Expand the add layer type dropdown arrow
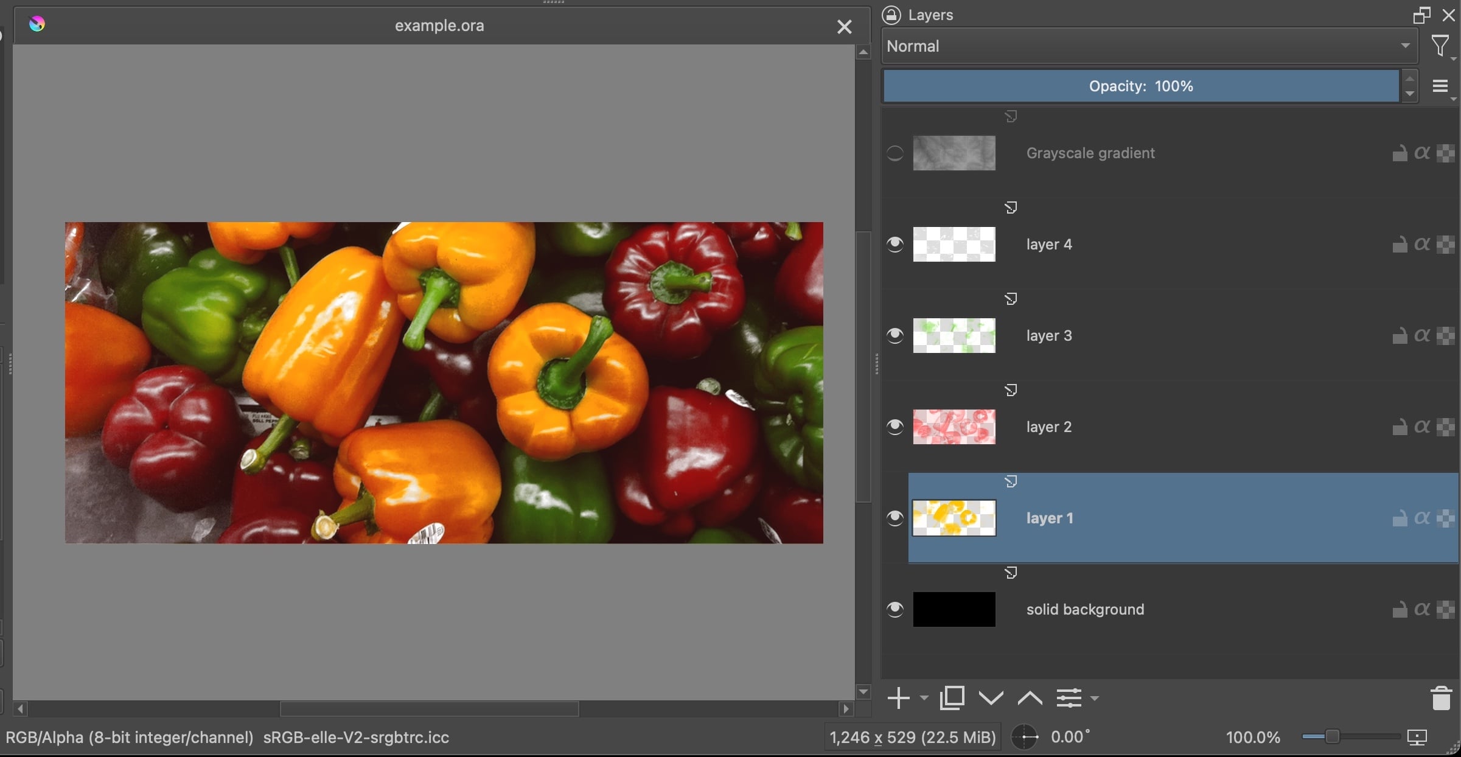The width and height of the screenshot is (1461, 757). (x=924, y=698)
